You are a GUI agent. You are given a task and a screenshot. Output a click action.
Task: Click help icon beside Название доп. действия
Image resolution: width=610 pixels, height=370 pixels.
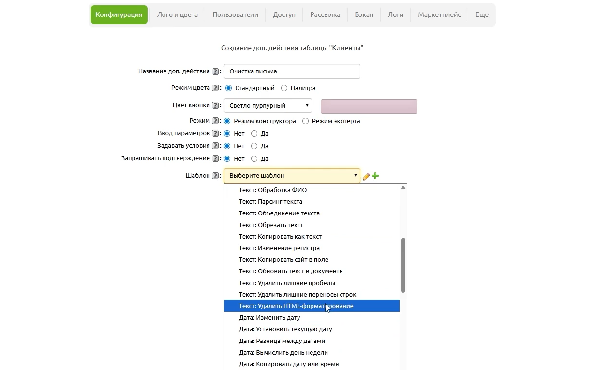[x=215, y=71]
